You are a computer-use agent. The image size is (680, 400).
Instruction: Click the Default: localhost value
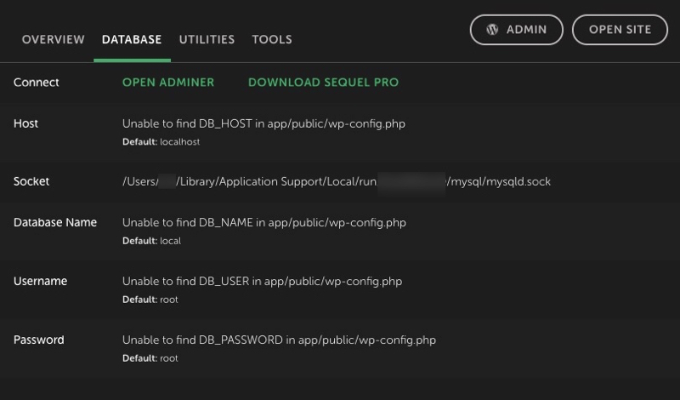[x=161, y=142]
